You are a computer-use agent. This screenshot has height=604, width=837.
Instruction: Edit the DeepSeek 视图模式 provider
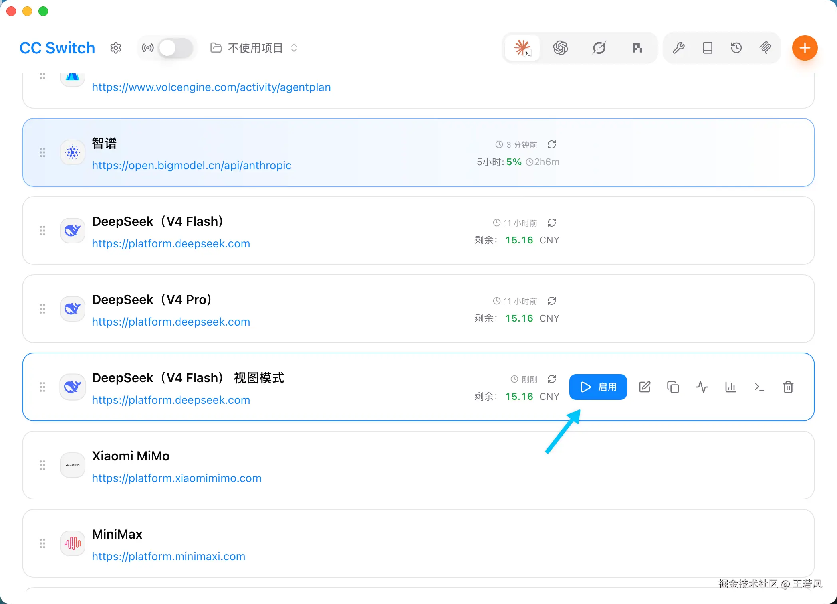pyautogui.click(x=645, y=387)
